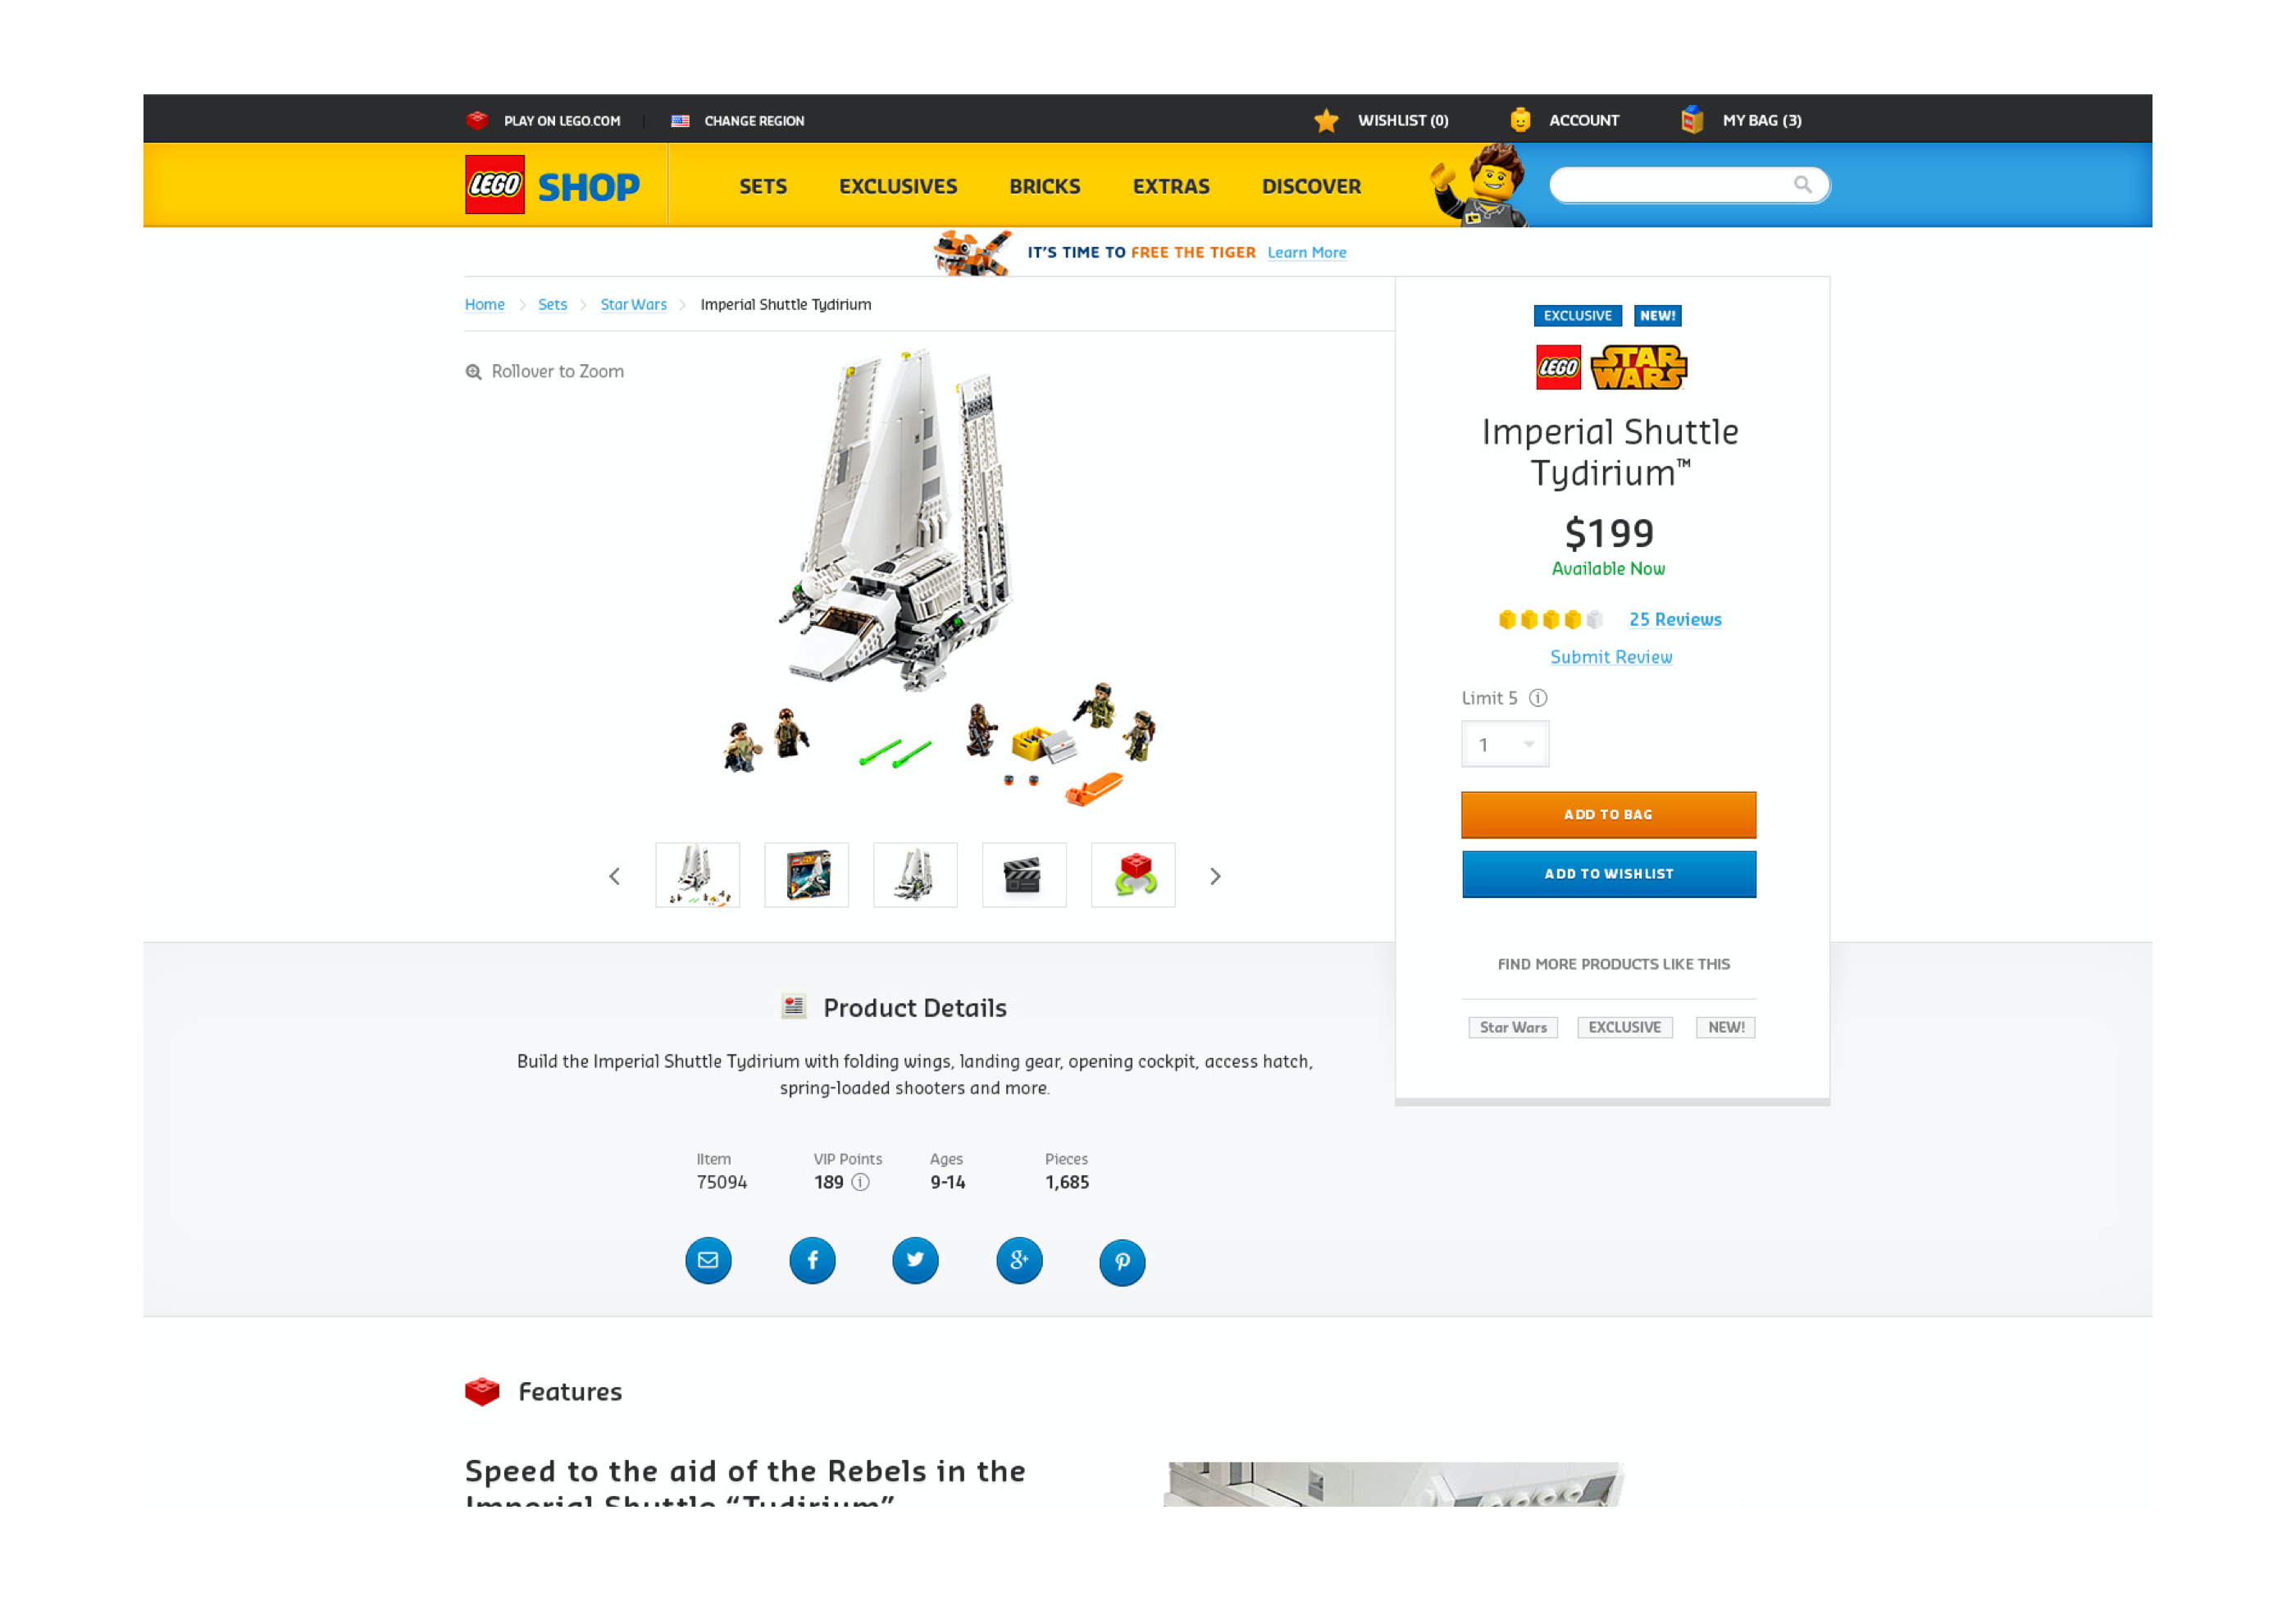Add item to wishlist button
This screenshot has width=2296, height=1601.
[1608, 874]
